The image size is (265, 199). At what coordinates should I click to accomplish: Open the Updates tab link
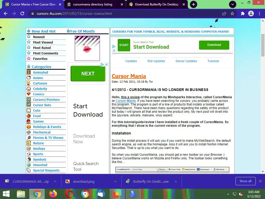tap(131, 61)
